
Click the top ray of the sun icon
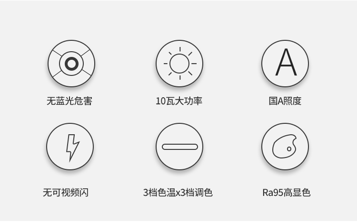pos(180,49)
